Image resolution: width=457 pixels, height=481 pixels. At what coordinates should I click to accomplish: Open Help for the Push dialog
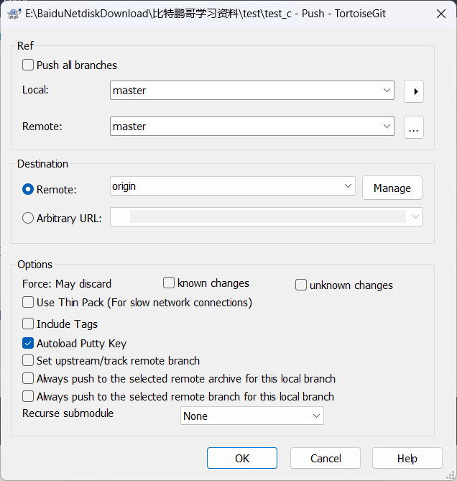pyautogui.click(x=407, y=458)
